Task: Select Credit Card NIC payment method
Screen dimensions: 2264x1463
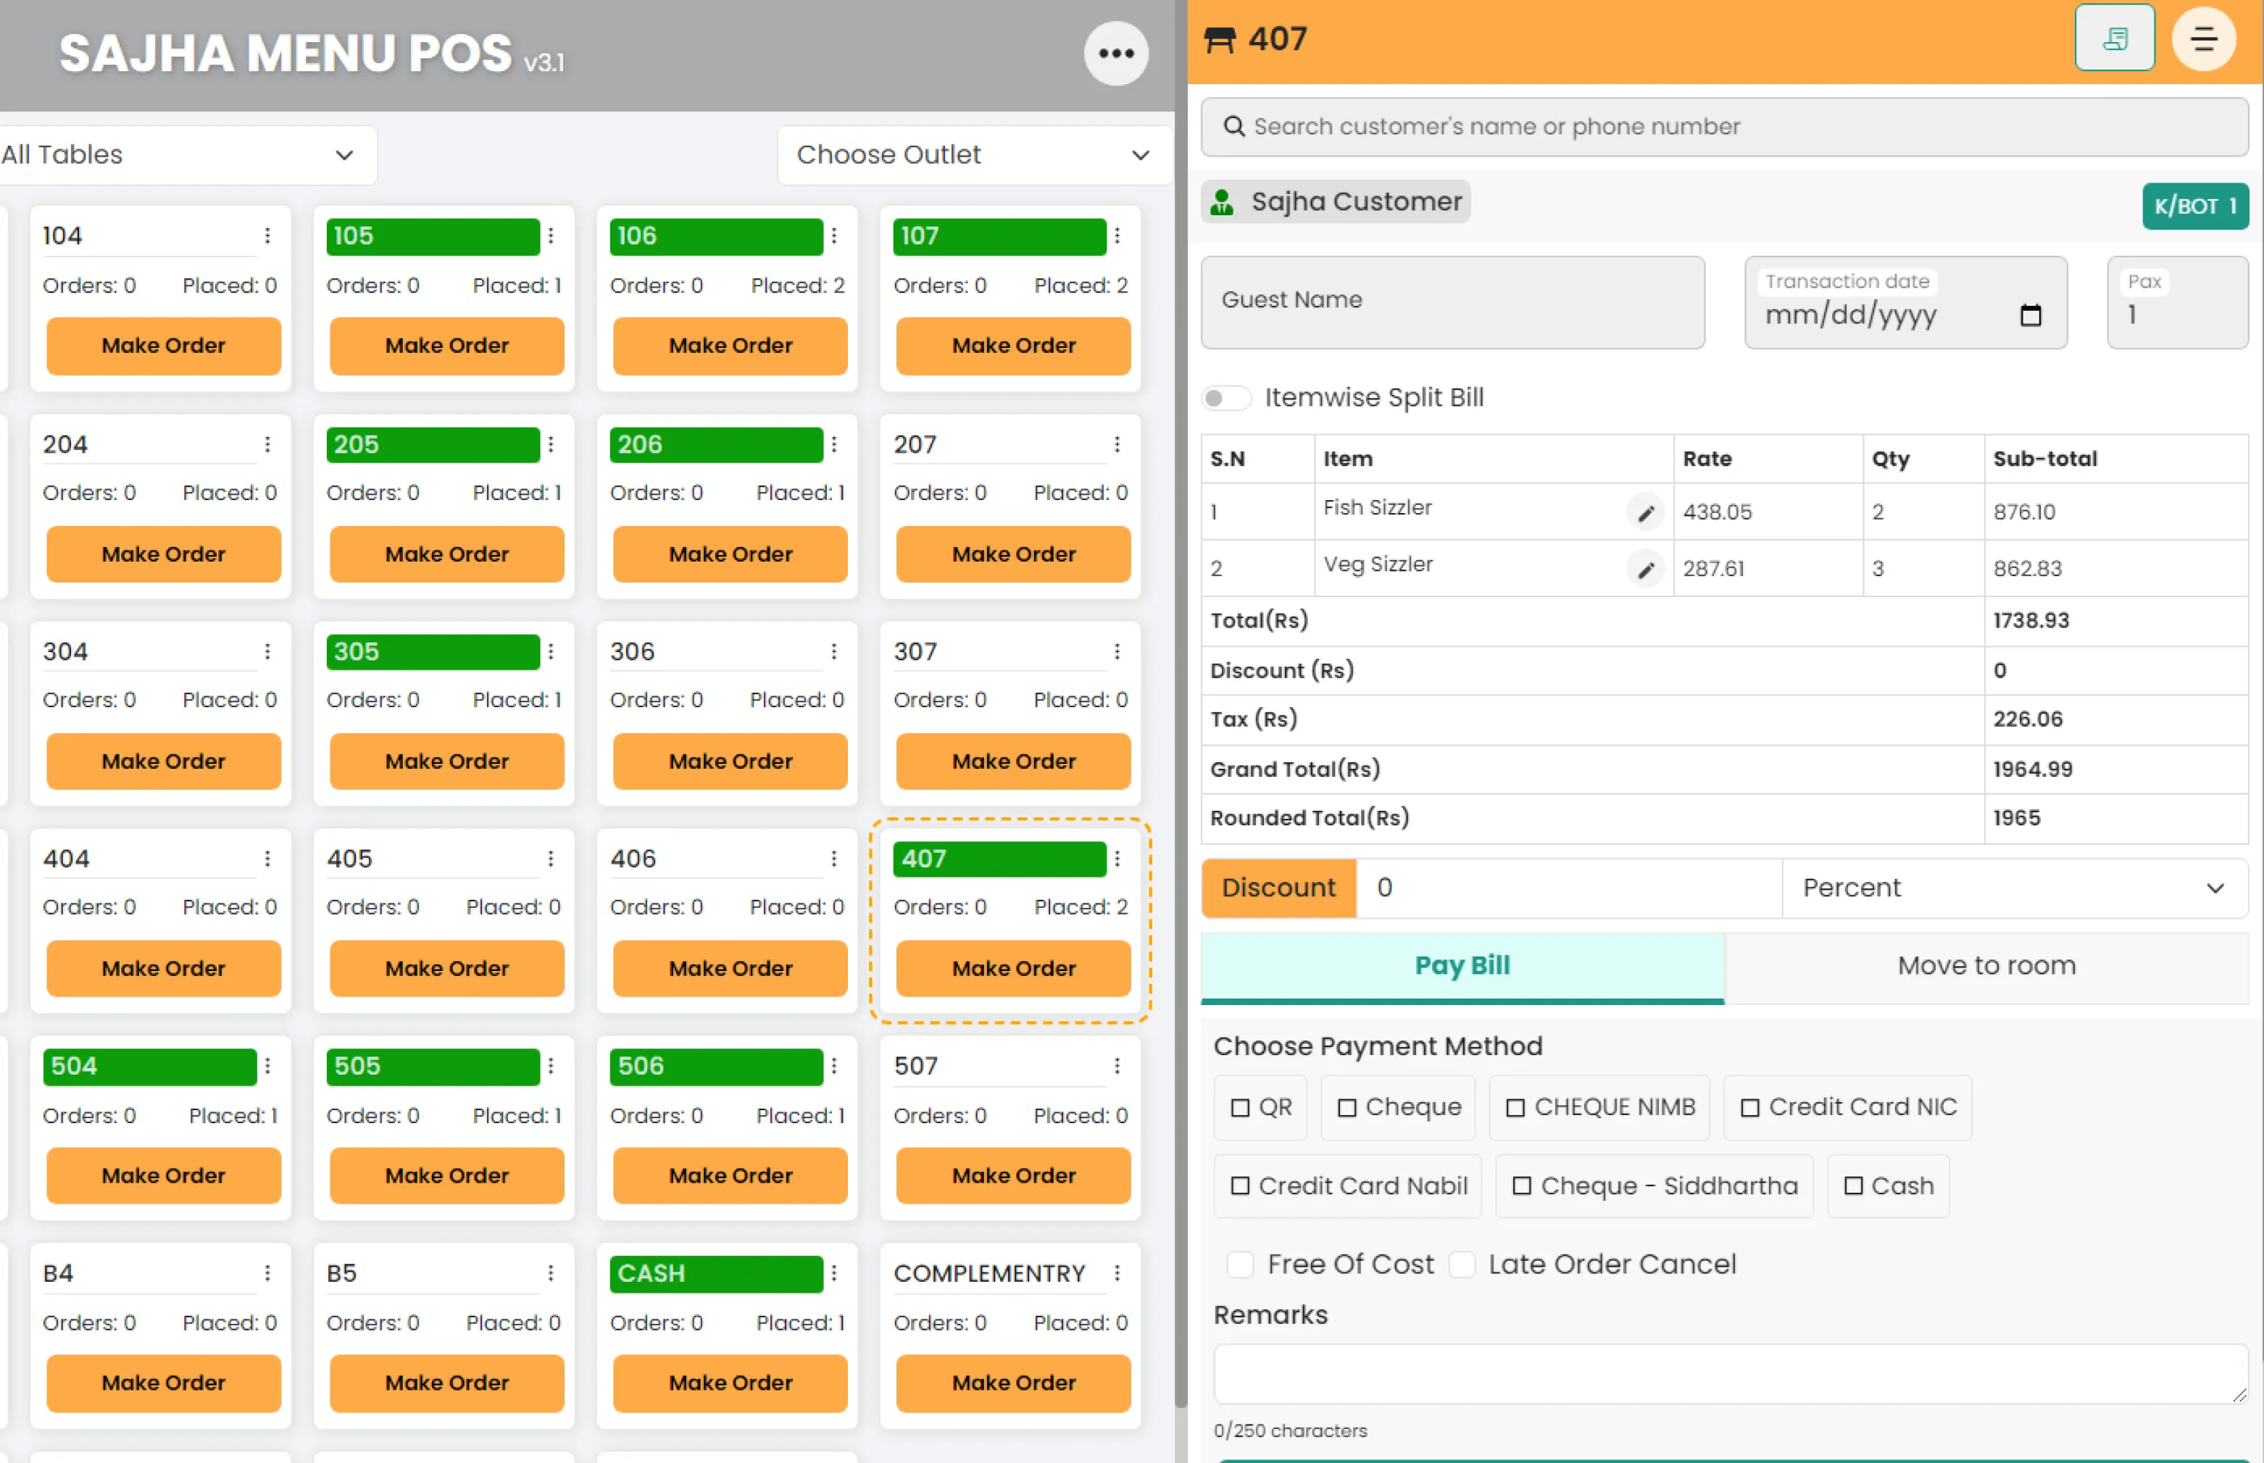Action: point(1847,1108)
